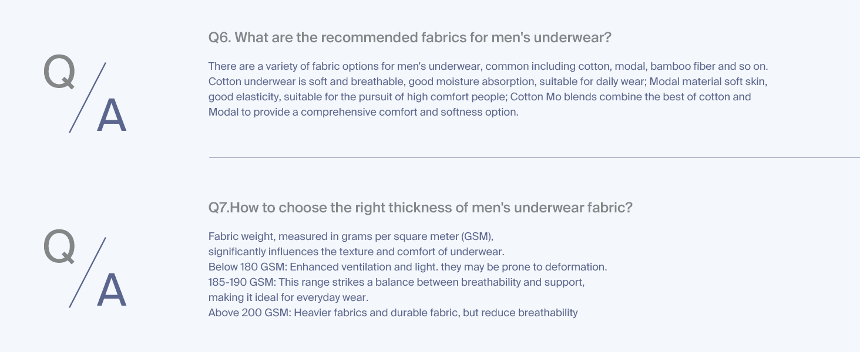Select the large blue A letter in Q7 section
The width and height of the screenshot is (860, 352).
coord(112,290)
